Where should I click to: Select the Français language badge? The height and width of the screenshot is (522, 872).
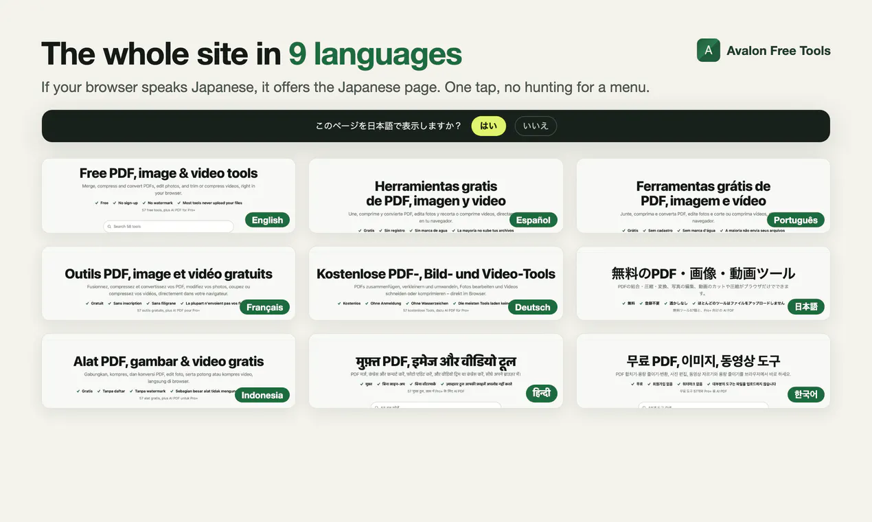click(x=264, y=307)
